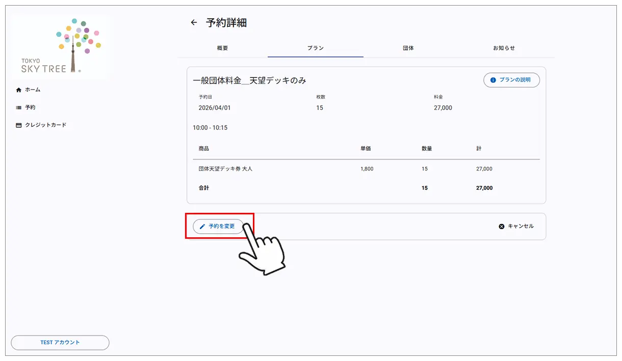622x361 pixels.
Task: Click the X icon beside キャンセル
Action: click(502, 227)
